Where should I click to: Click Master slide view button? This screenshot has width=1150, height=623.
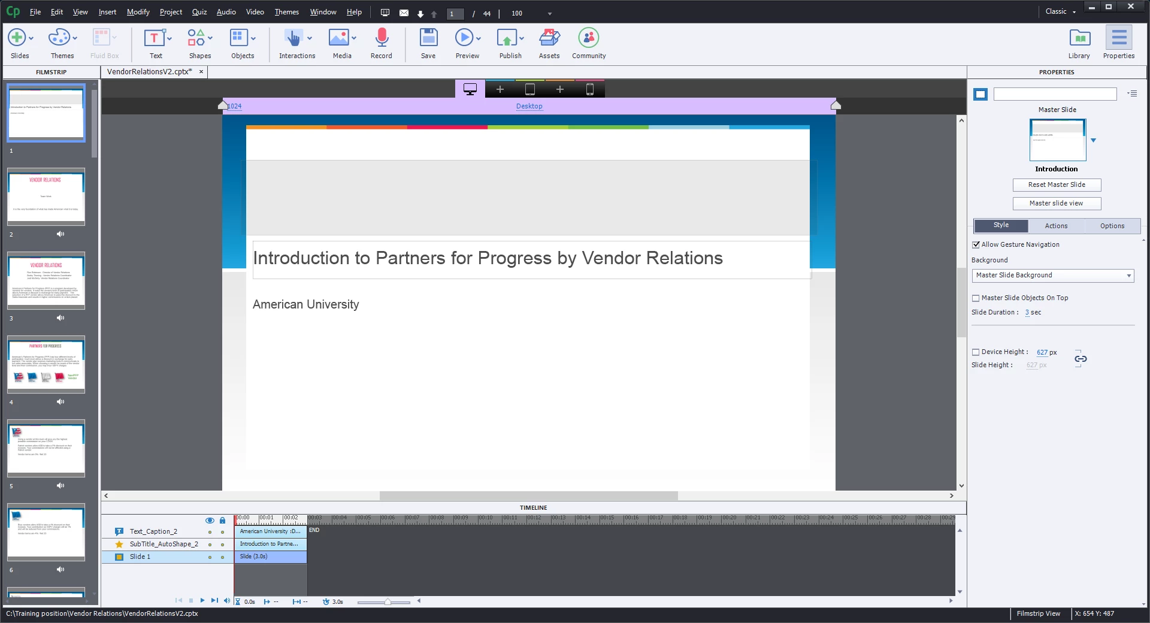[x=1057, y=203]
